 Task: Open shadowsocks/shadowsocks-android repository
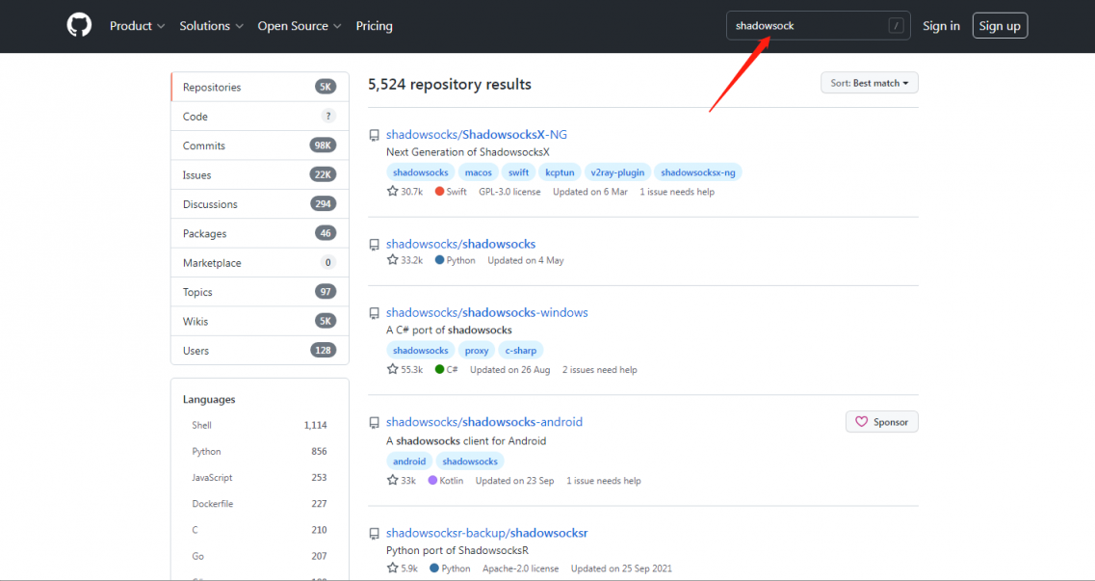pos(484,422)
